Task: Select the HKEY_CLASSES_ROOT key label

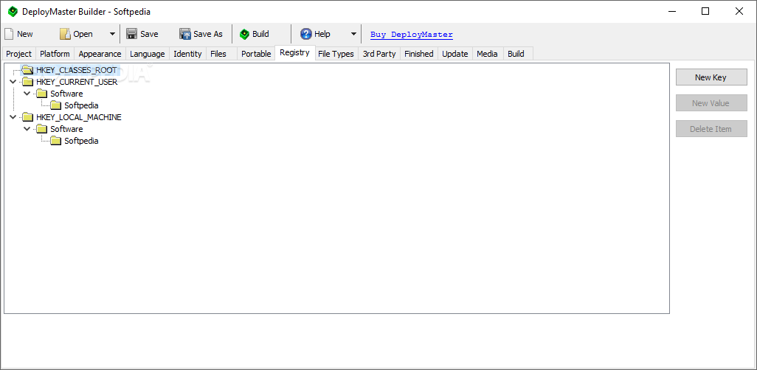Action: (77, 70)
